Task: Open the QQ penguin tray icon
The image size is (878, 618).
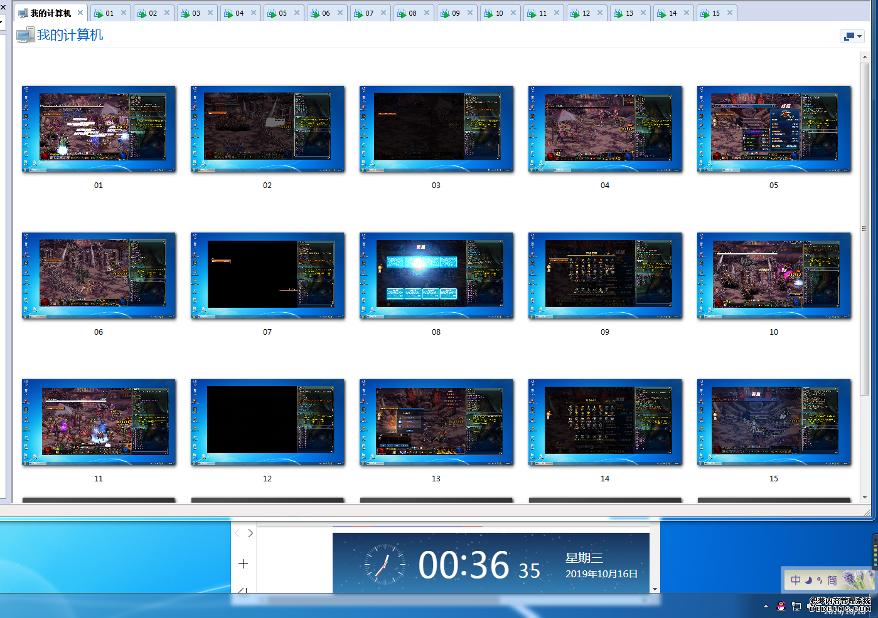Action: (781, 606)
